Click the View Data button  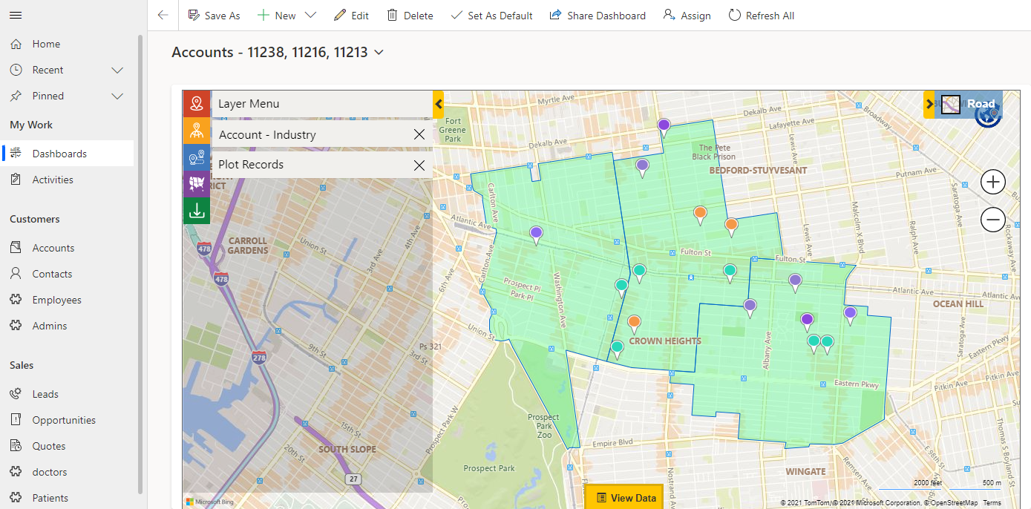(x=625, y=498)
